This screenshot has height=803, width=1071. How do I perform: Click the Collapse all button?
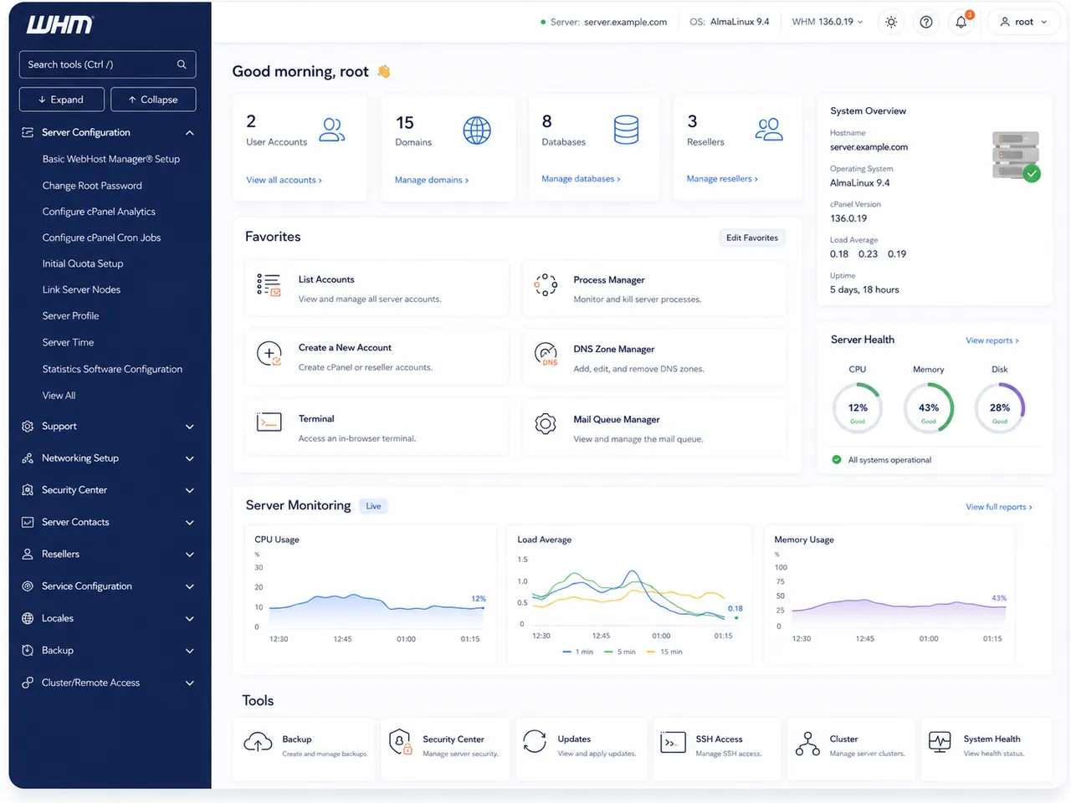pyautogui.click(x=153, y=100)
